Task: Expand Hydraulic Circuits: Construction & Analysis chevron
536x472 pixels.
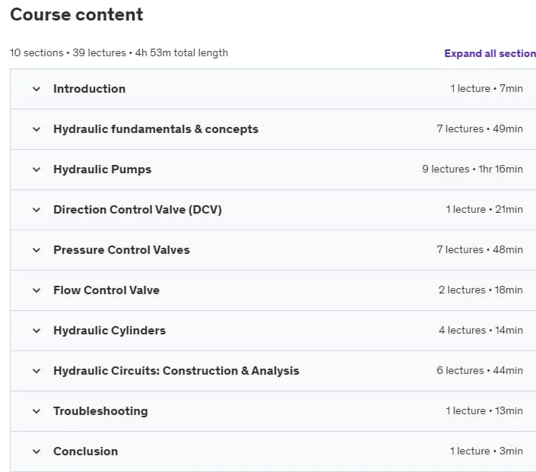Action: pos(36,371)
